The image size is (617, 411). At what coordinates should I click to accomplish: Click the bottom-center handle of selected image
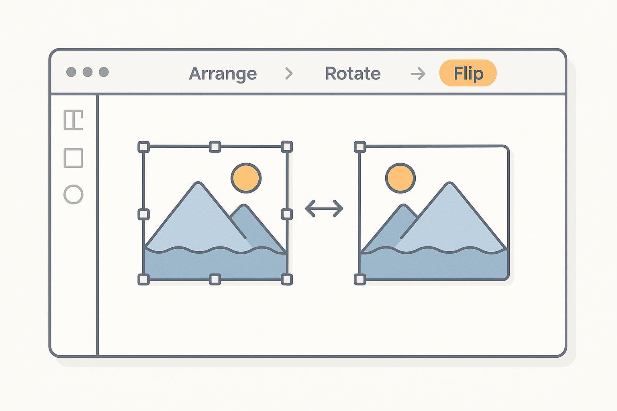pos(215,279)
